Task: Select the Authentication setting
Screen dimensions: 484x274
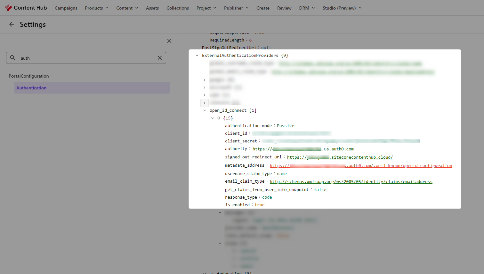Action: [92, 88]
